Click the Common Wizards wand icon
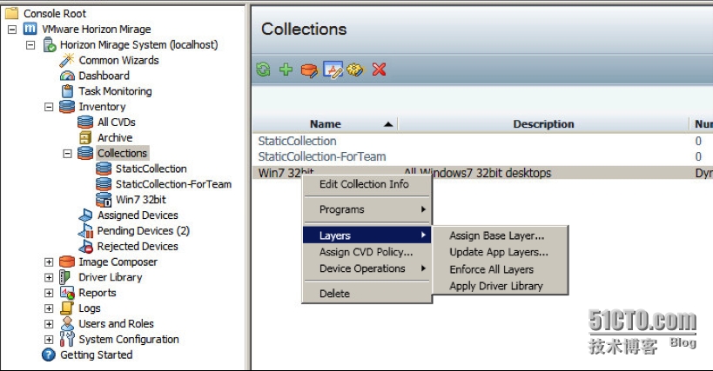Screen dimensions: 713x371 [67, 60]
